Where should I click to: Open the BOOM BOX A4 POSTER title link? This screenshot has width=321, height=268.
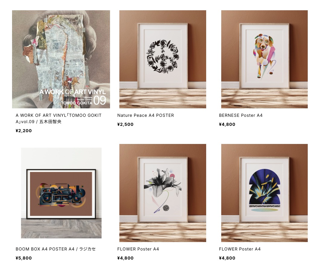pos(56,249)
